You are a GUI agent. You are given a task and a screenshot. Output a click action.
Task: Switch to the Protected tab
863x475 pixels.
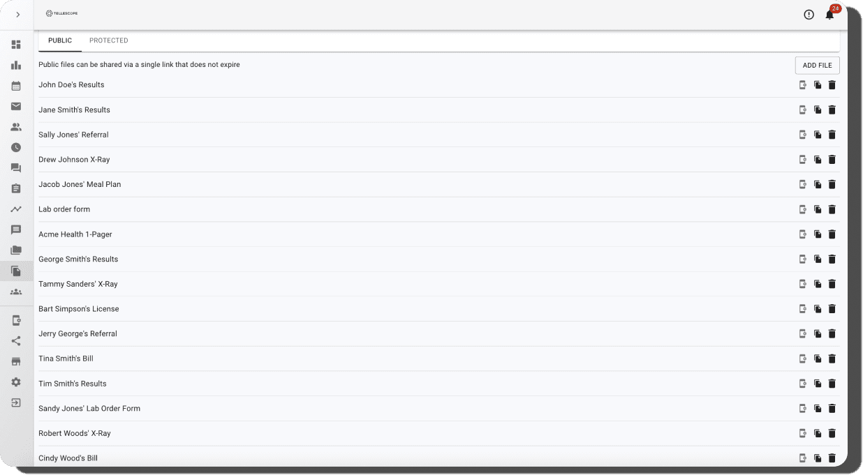[x=109, y=40]
